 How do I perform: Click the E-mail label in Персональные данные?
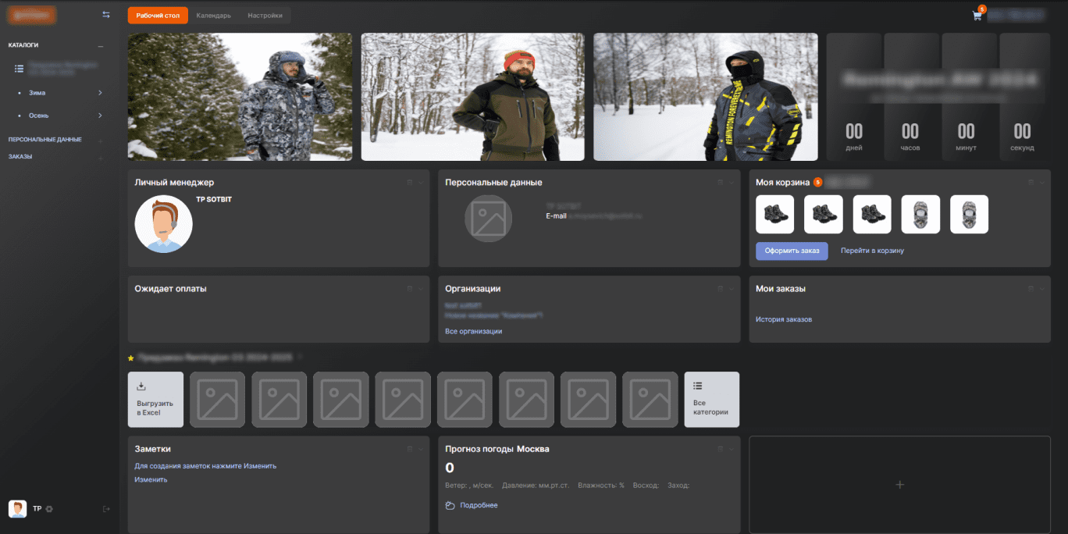(x=556, y=215)
